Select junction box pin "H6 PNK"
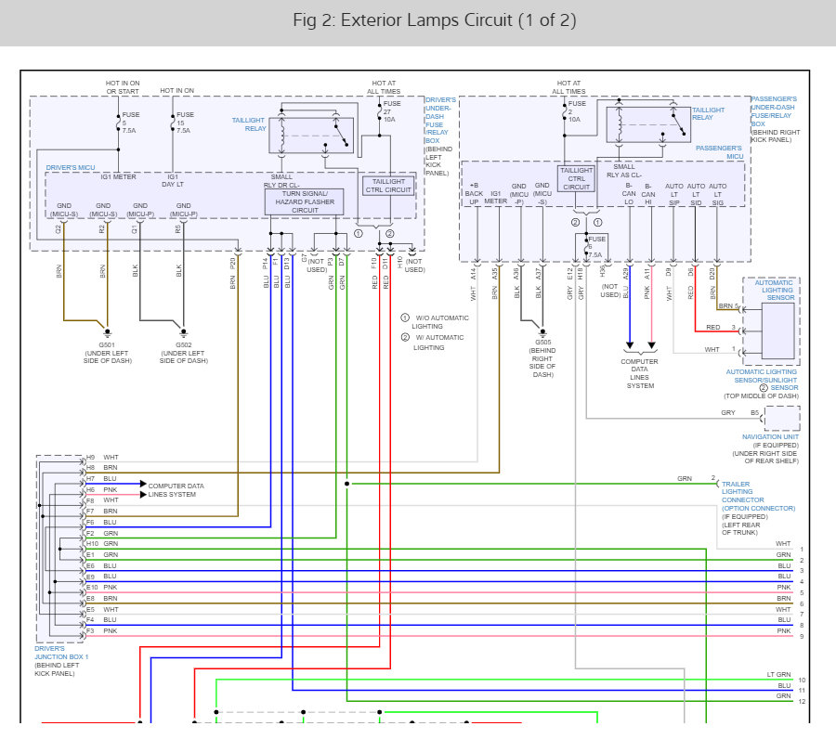Screen dimensions: 836x752 pos(102,489)
